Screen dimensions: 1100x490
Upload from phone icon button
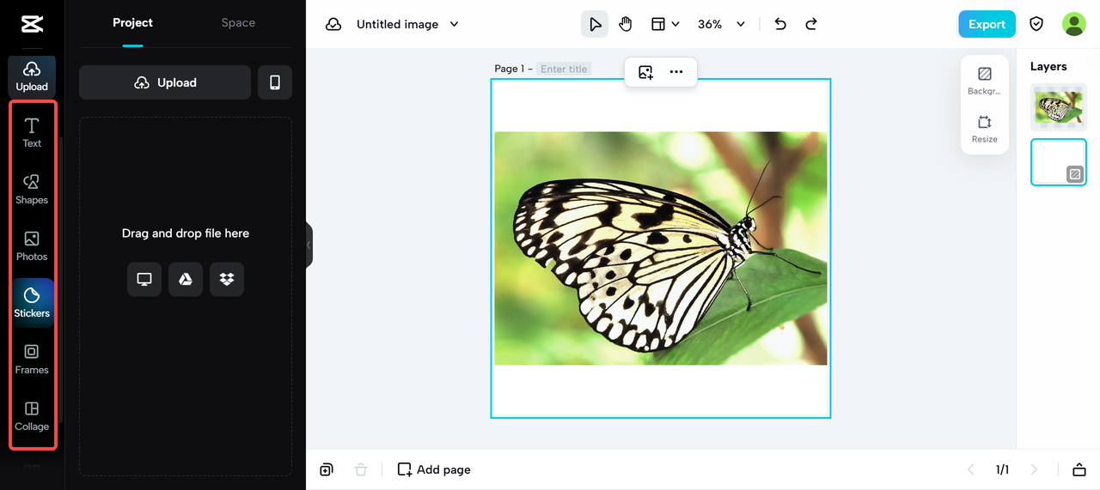(275, 82)
